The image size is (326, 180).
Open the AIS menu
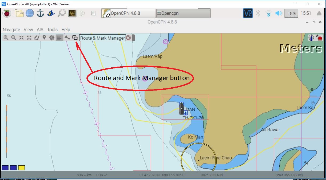click(x=40, y=29)
